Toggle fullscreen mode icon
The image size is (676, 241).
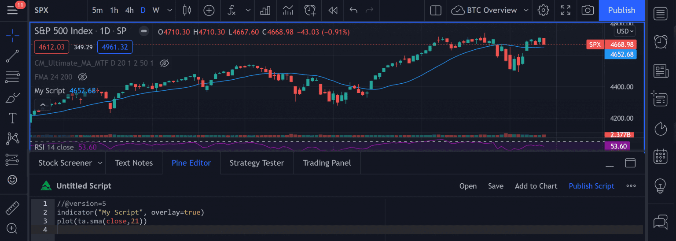click(x=566, y=10)
